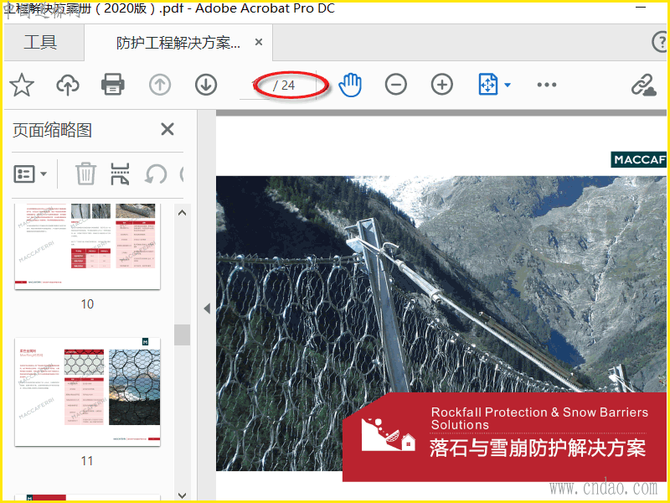
Task: Click the thumbnail panel scrollbar thumb
Action: (x=182, y=334)
